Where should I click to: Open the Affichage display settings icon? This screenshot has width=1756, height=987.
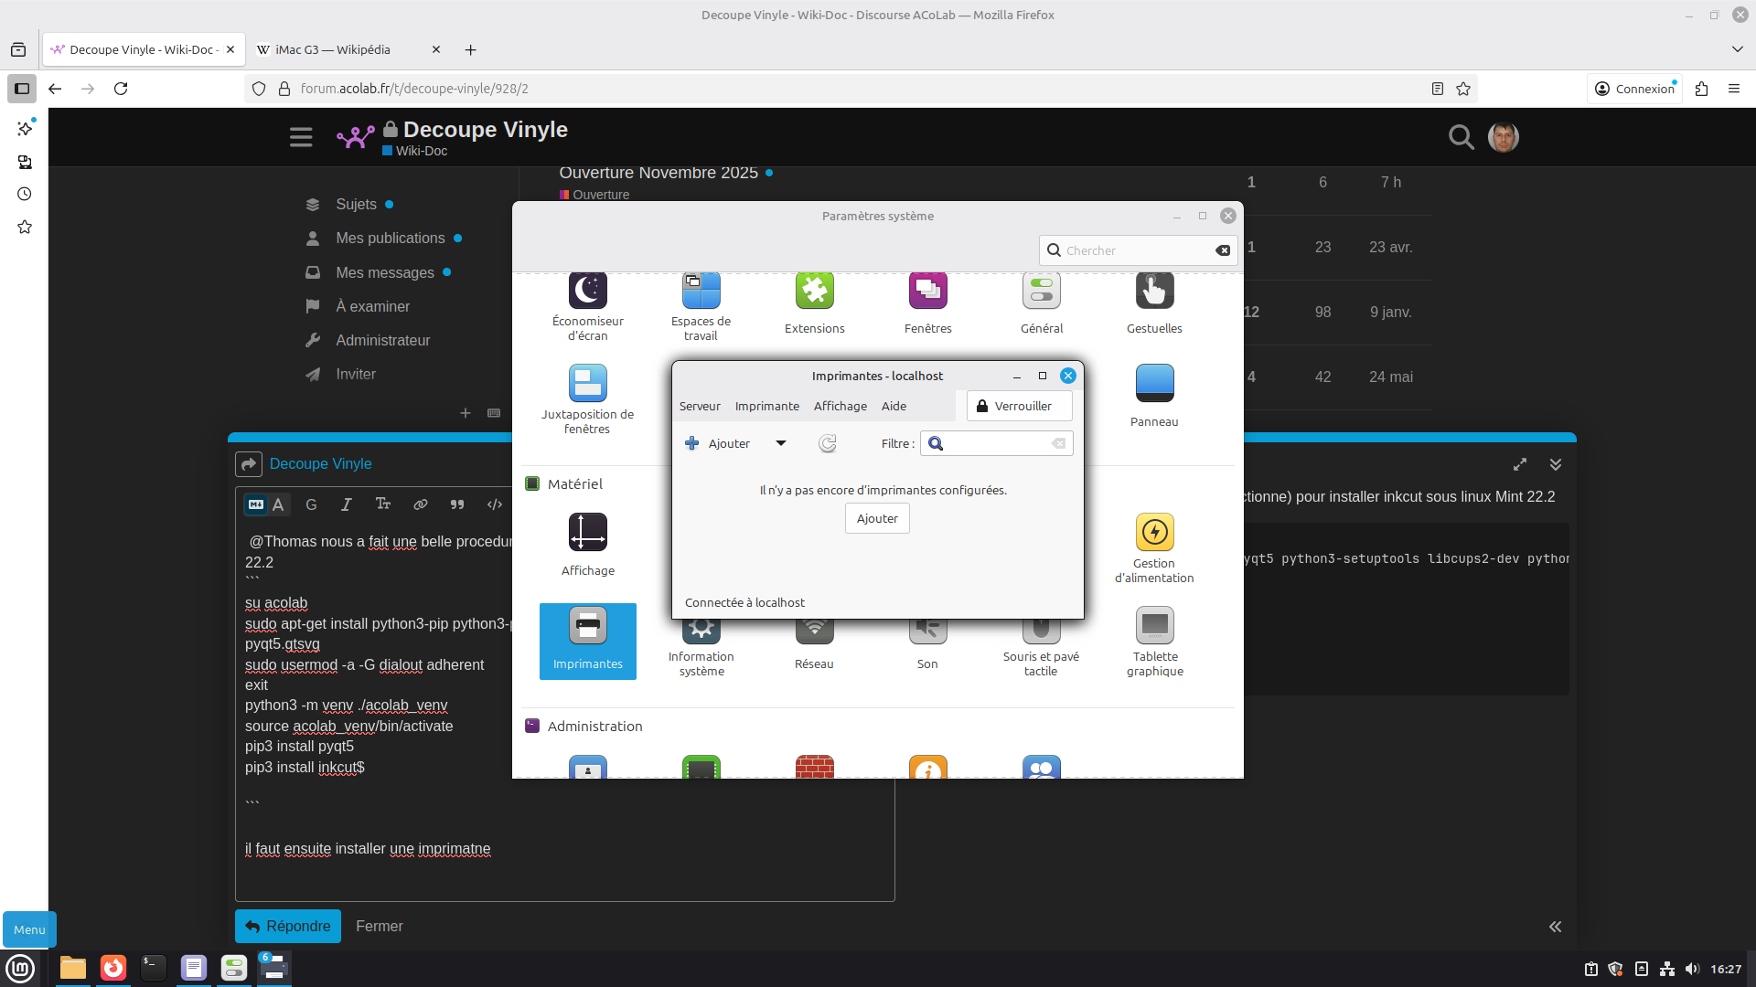pos(587,534)
